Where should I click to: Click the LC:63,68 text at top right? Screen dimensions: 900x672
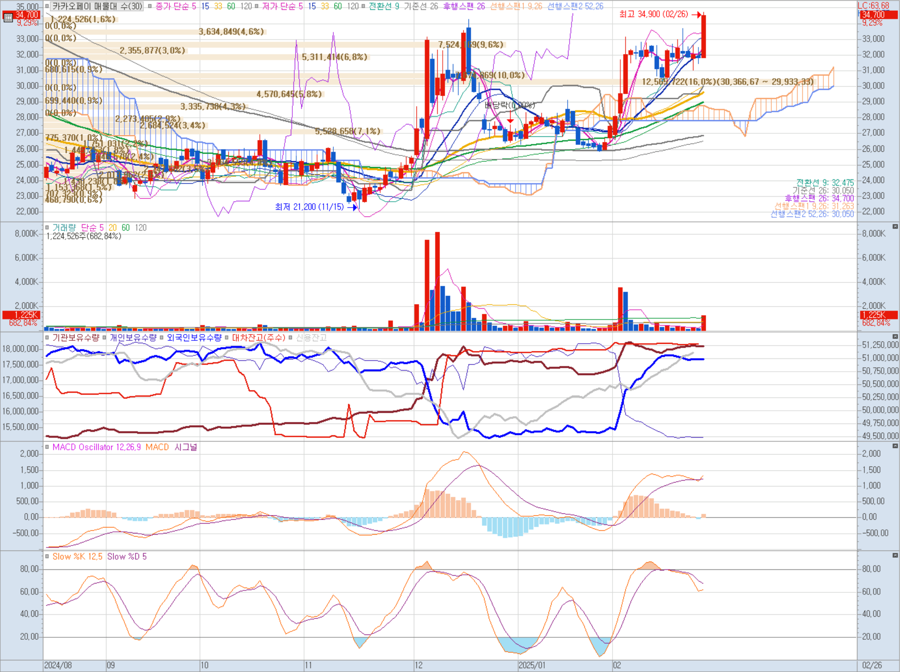click(x=873, y=5)
